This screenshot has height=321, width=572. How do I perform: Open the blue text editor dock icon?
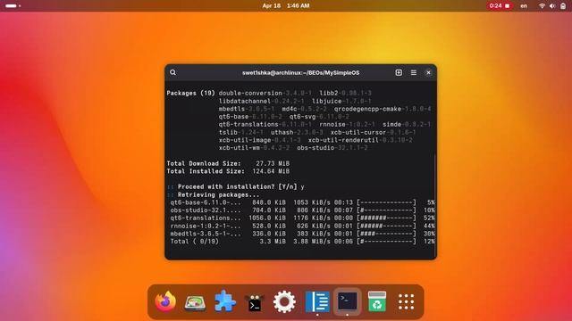(x=317, y=301)
